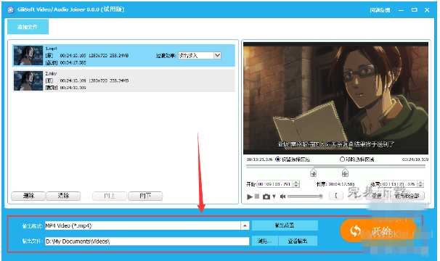
Task: Expand the output format arrow button
Action: point(245,225)
